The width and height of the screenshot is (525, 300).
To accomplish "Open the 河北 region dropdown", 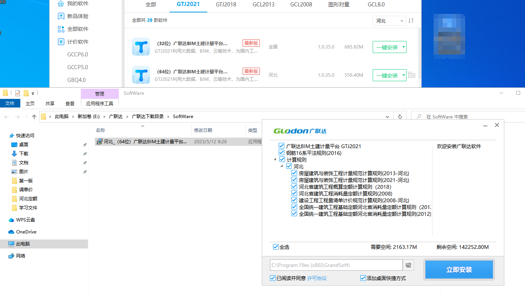I will 389,21.
